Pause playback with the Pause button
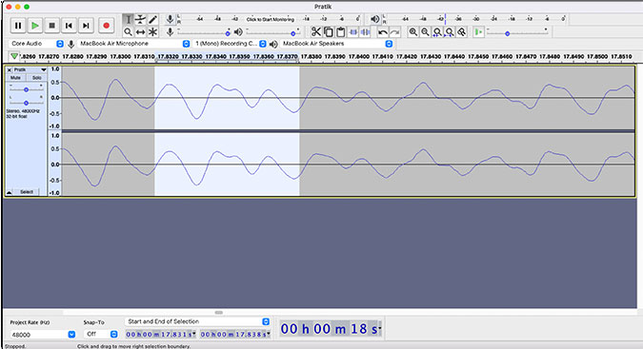This screenshot has width=643, height=349. [18, 26]
